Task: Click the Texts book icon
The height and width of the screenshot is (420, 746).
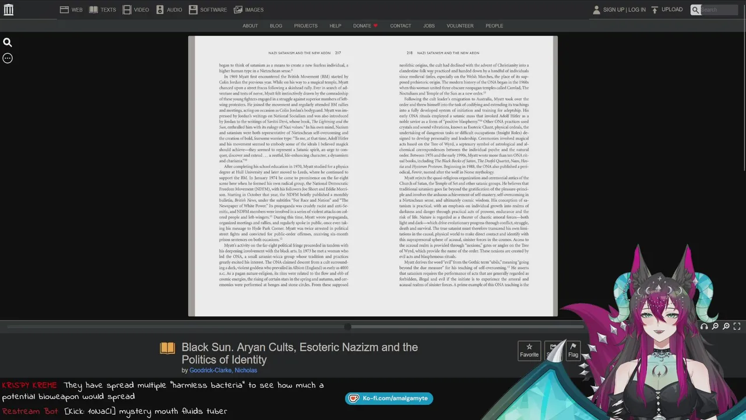Action: 93,10
